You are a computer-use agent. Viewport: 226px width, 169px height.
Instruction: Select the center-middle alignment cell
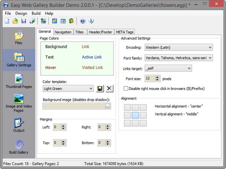pyautogui.click(x=135, y=115)
